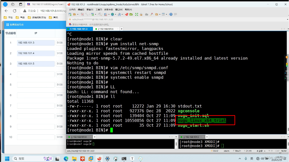Expand dropdown beside the Font icon
This screenshot has height=162, width=289.
(122, 14)
